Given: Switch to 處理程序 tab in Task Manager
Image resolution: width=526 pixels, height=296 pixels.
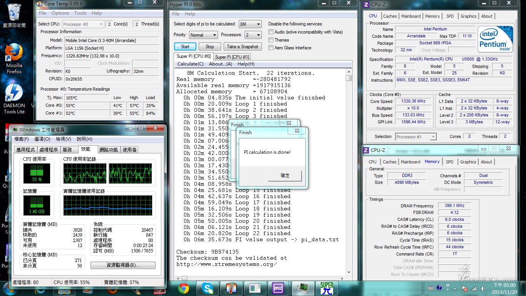Looking at the screenshot, I should (49, 150).
